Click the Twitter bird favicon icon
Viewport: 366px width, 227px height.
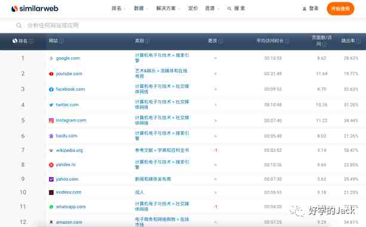click(51, 105)
